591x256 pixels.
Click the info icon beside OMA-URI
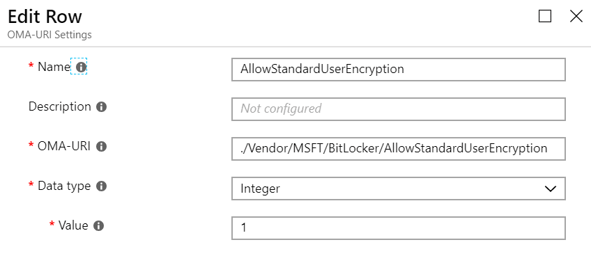101,147
